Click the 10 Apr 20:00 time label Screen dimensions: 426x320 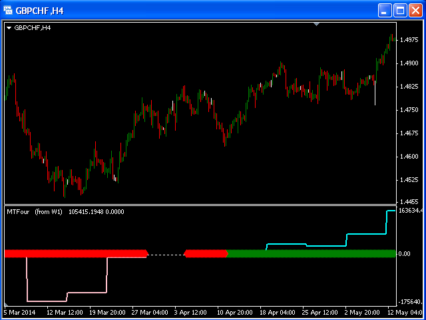[x=234, y=311]
